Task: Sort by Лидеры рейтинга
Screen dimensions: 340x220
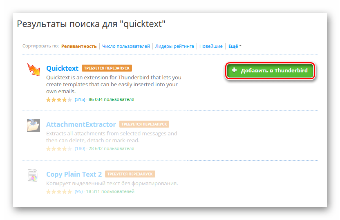Action: click(x=174, y=46)
